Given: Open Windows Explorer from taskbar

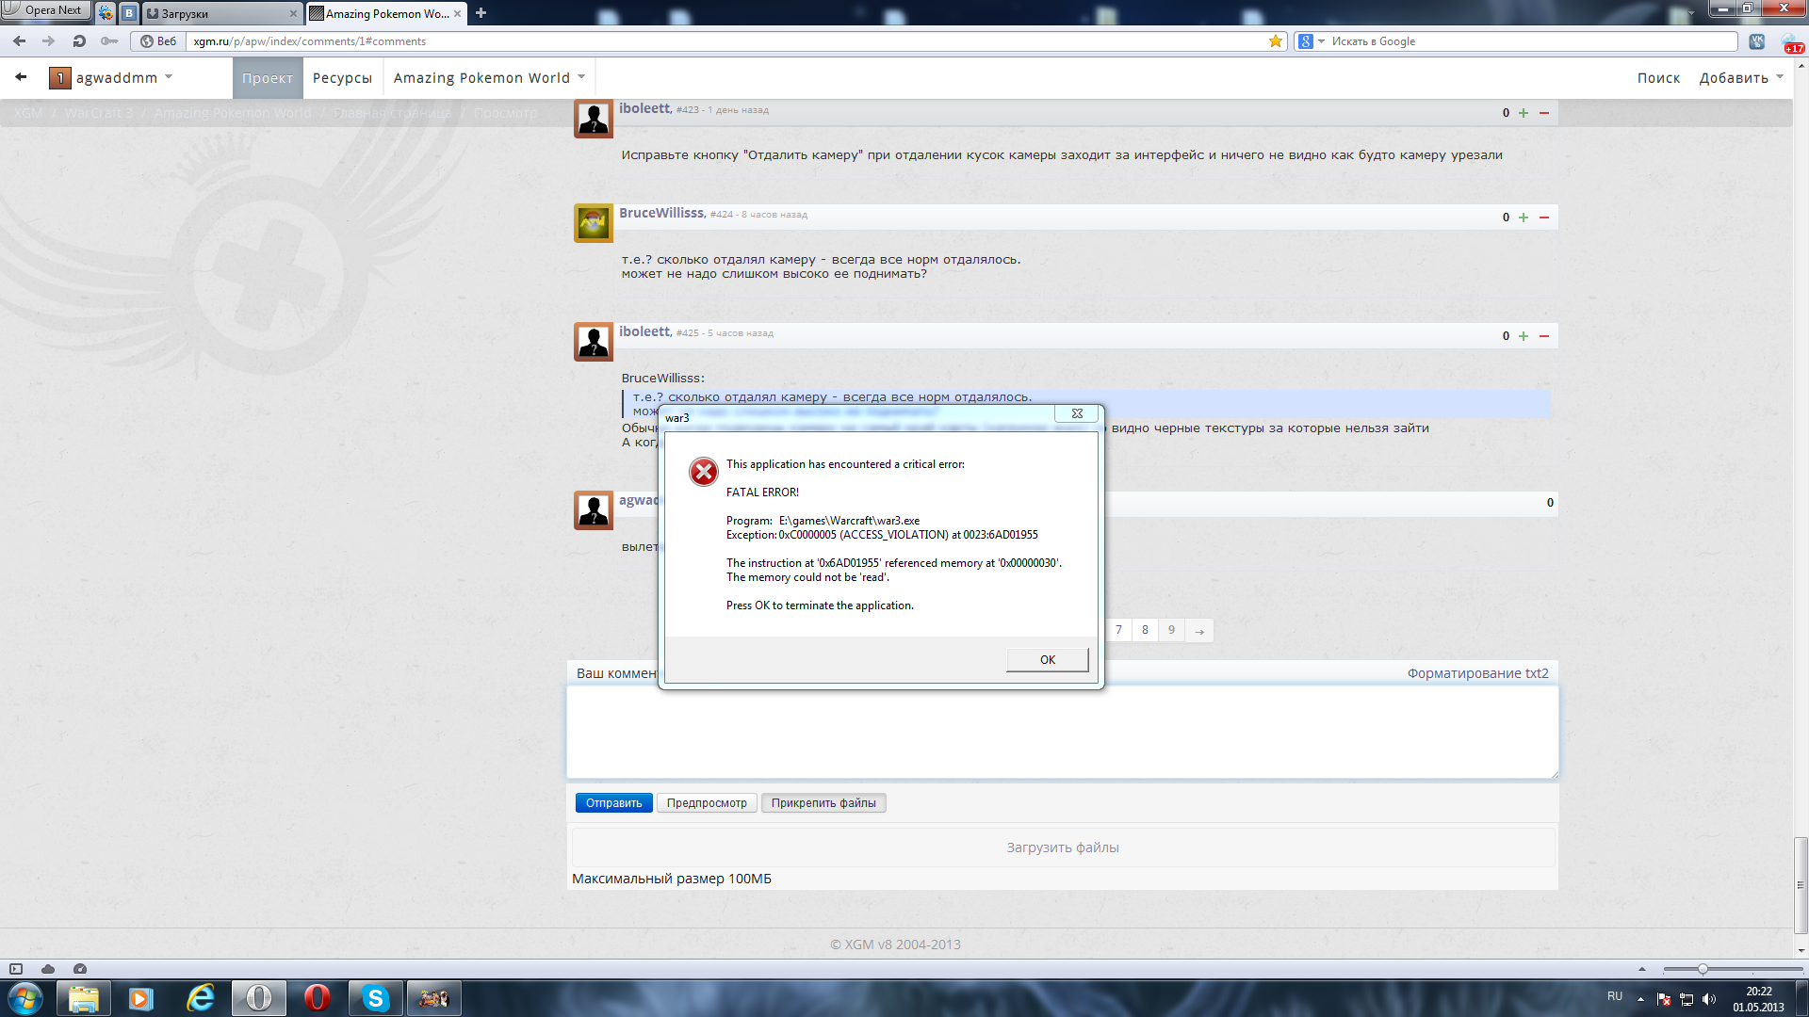Looking at the screenshot, I should coord(84,998).
